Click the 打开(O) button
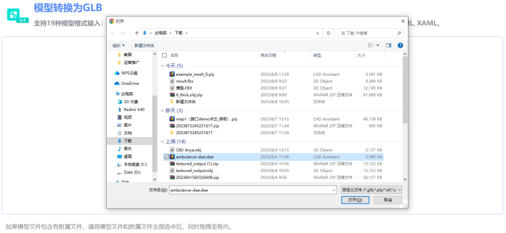The height and width of the screenshot is (233, 506). pos(355,200)
